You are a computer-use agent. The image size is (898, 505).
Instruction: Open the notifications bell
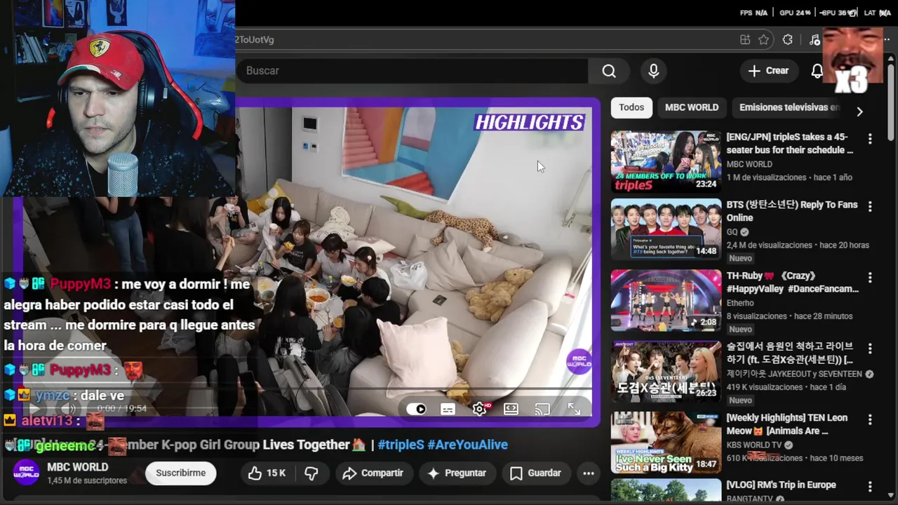[817, 71]
